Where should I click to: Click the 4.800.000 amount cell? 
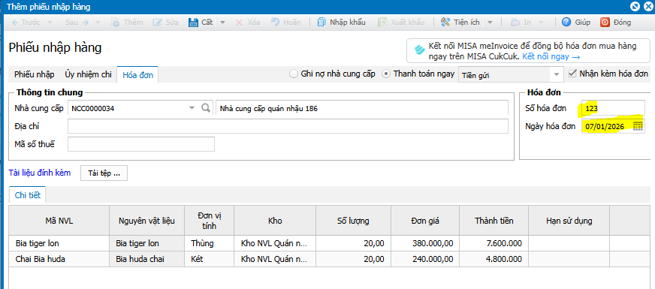pyautogui.click(x=494, y=259)
